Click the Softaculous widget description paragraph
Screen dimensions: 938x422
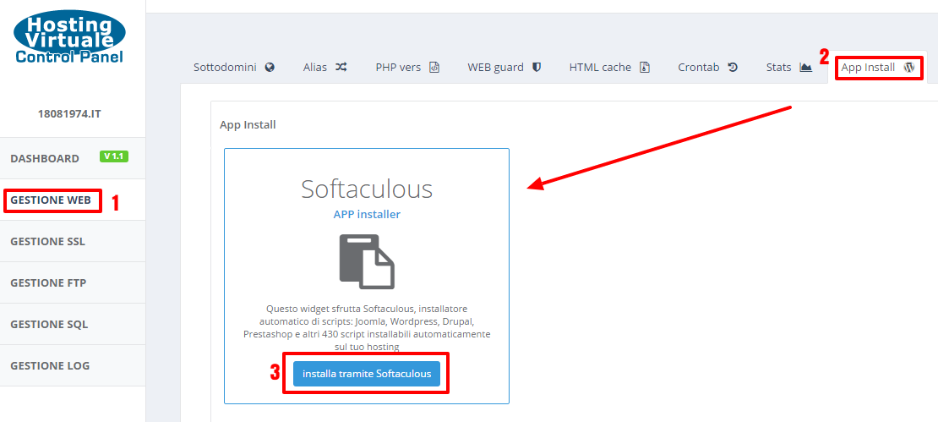(367, 328)
